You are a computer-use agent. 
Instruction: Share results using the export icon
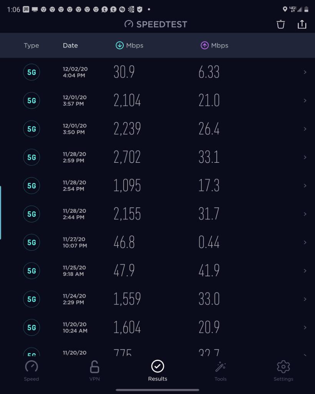coord(302,24)
